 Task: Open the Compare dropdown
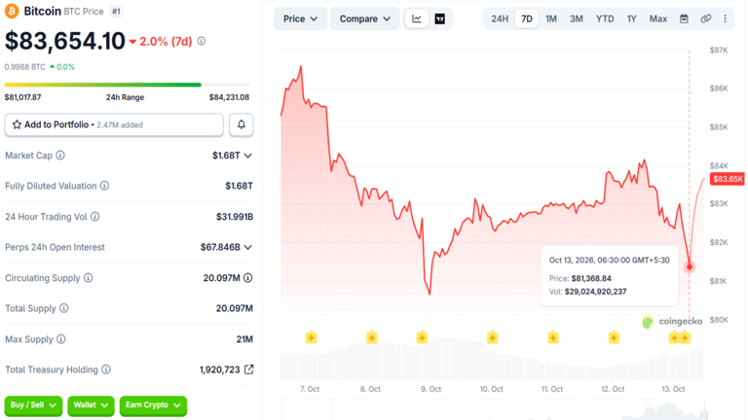pos(365,19)
